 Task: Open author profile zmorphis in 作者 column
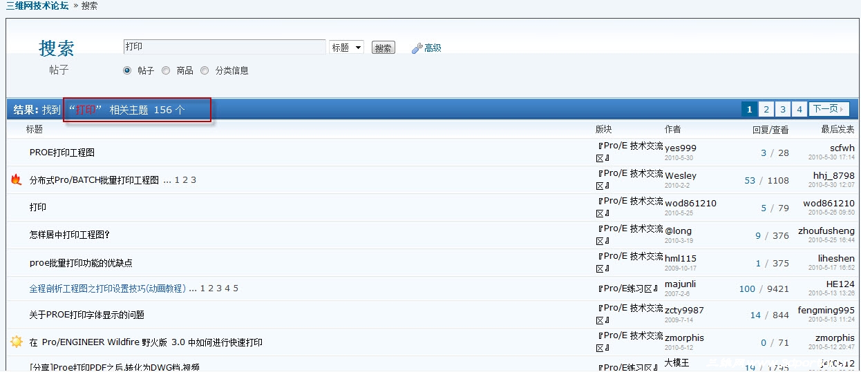click(x=684, y=337)
